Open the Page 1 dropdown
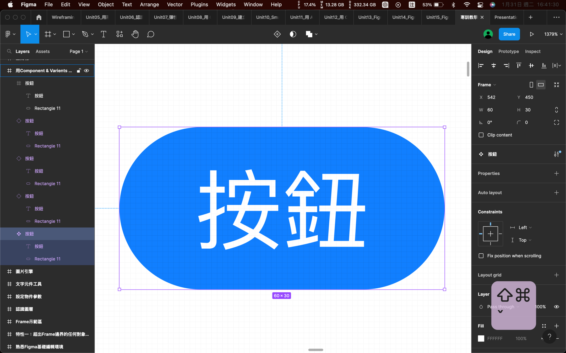 point(78,52)
